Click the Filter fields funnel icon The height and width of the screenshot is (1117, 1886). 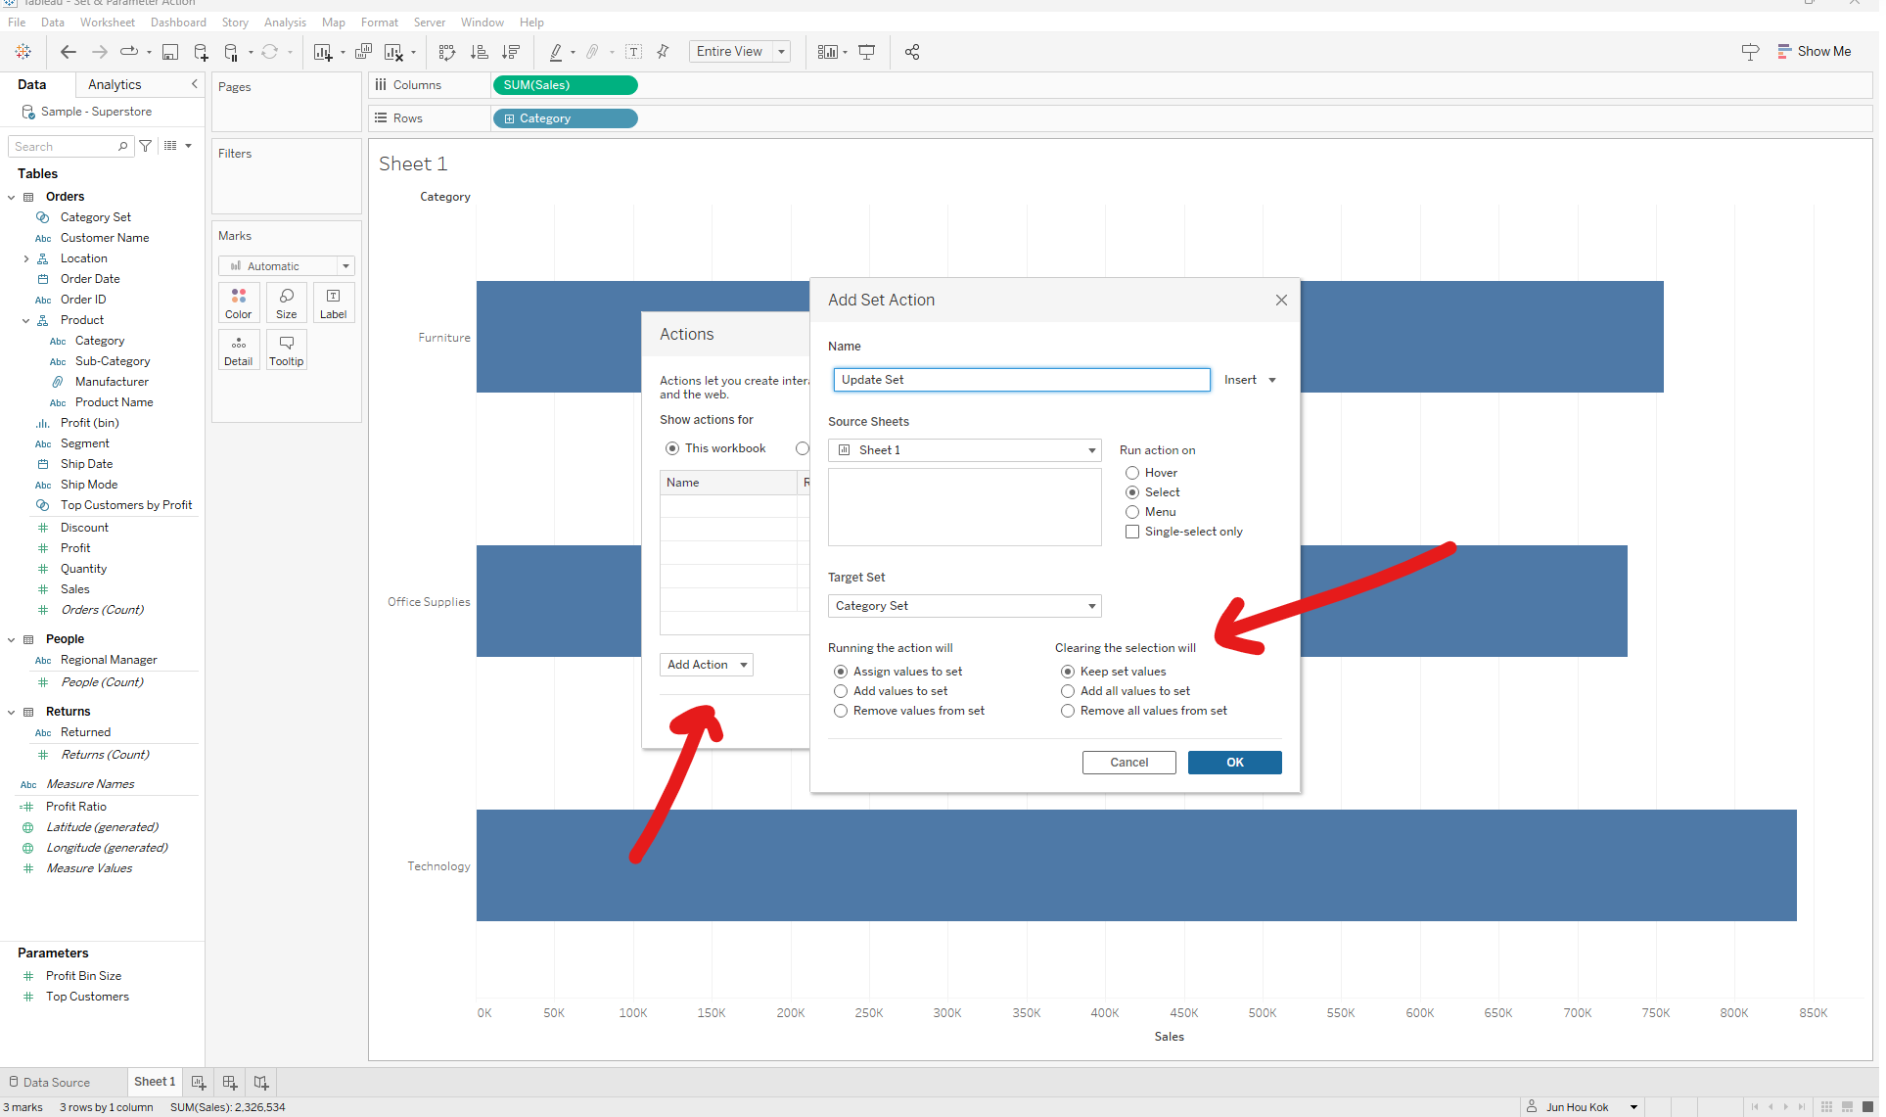[x=146, y=146]
